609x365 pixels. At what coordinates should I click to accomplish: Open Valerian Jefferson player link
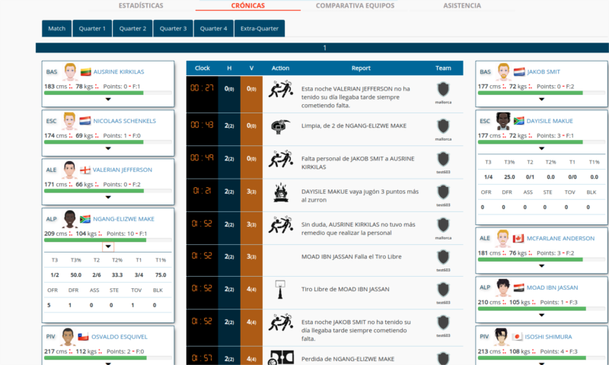(122, 170)
